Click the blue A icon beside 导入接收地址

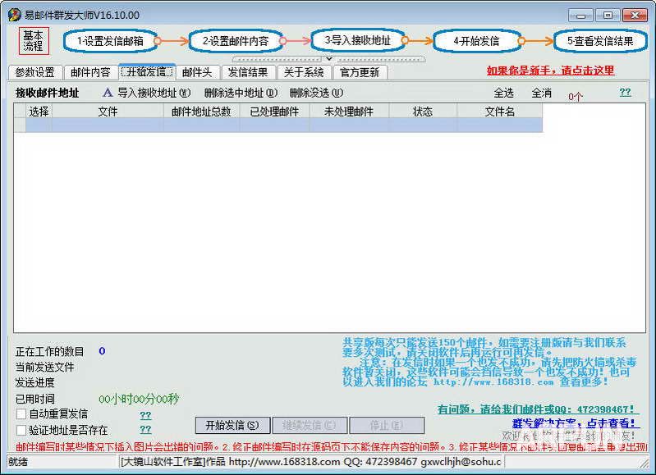coord(108,93)
